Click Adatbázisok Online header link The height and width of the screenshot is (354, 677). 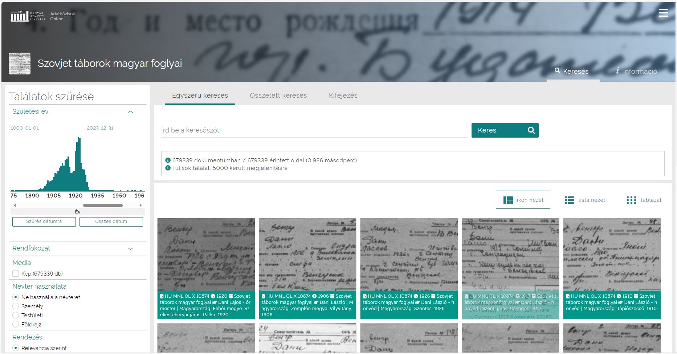(x=62, y=16)
